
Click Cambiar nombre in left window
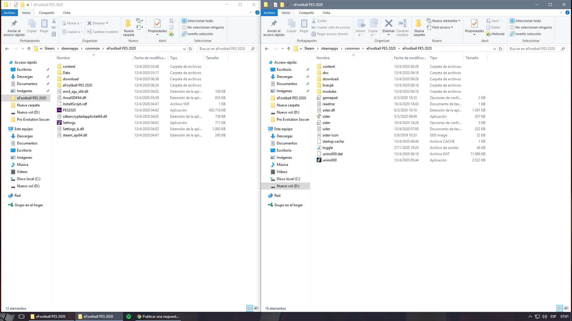click(102, 32)
